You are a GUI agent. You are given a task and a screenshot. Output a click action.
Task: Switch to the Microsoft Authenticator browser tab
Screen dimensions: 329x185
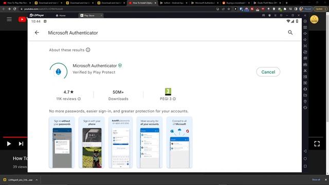point(205,3)
